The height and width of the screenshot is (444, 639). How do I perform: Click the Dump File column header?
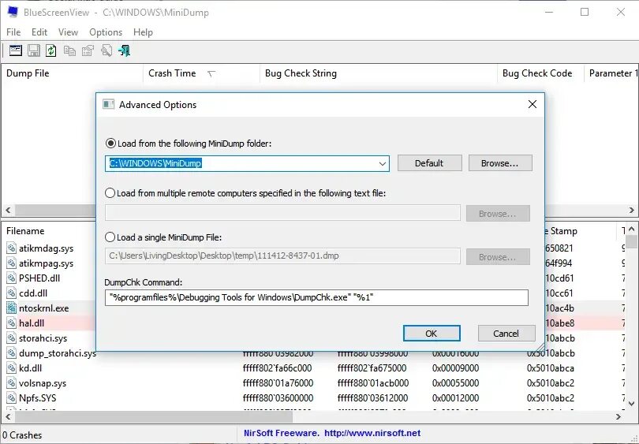(72, 73)
